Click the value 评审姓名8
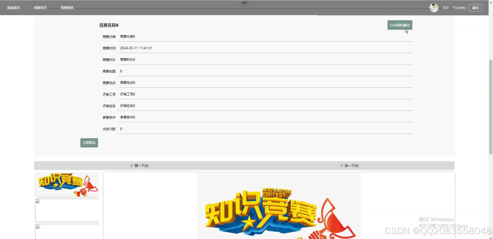493x239 pixels. (128, 106)
